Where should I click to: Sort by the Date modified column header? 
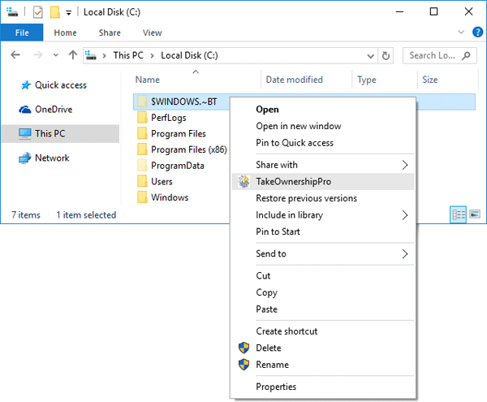click(294, 80)
